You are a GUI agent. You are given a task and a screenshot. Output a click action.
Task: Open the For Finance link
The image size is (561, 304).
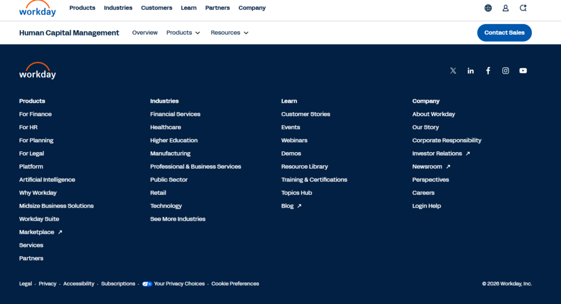(x=36, y=114)
